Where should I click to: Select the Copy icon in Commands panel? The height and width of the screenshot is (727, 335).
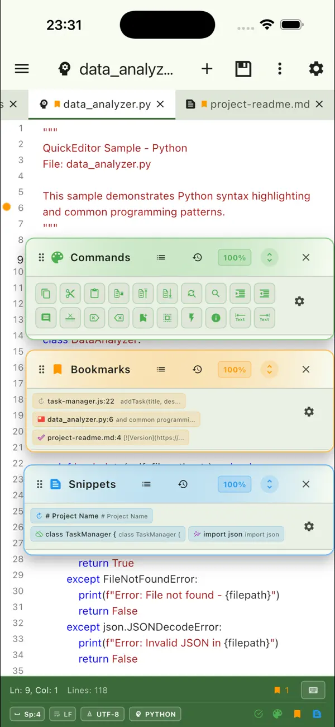click(46, 293)
